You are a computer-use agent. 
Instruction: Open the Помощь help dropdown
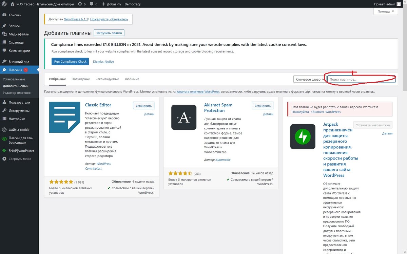coord(386,12)
